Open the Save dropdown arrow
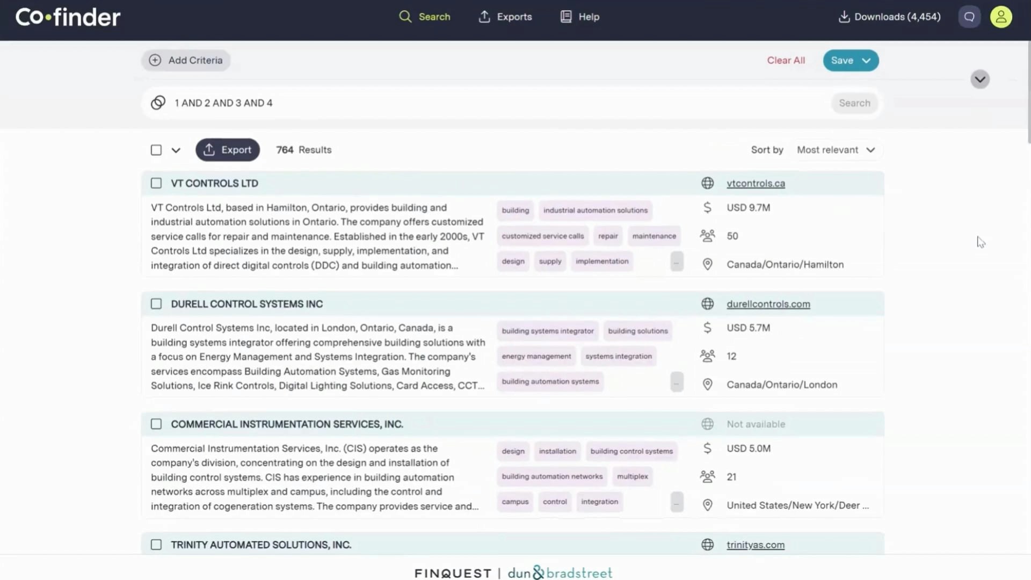 pos(866,61)
